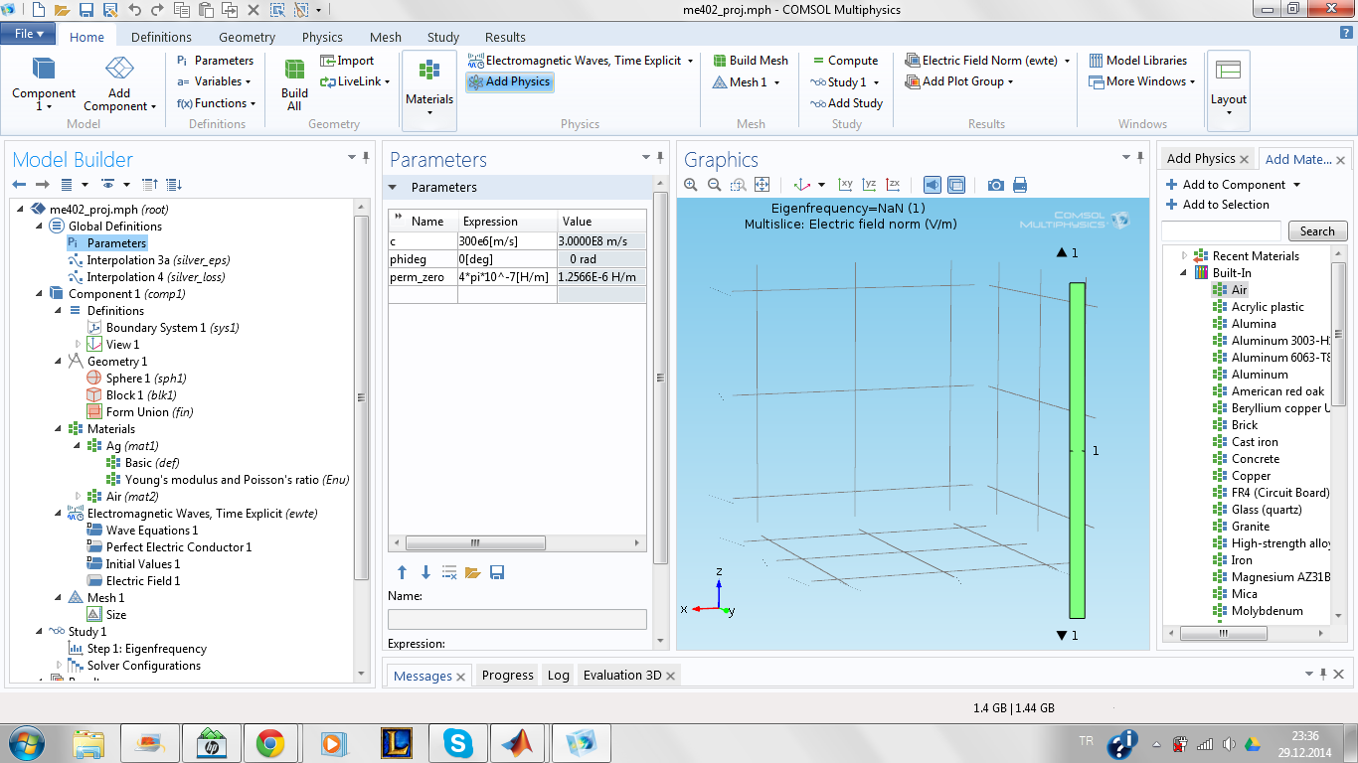The image size is (1358, 763).
Task: Click the Search button in Add Material
Action: tap(1317, 231)
